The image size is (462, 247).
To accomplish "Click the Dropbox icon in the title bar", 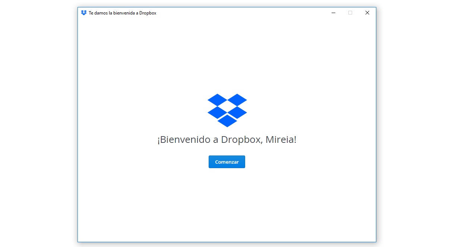I will coord(83,12).
